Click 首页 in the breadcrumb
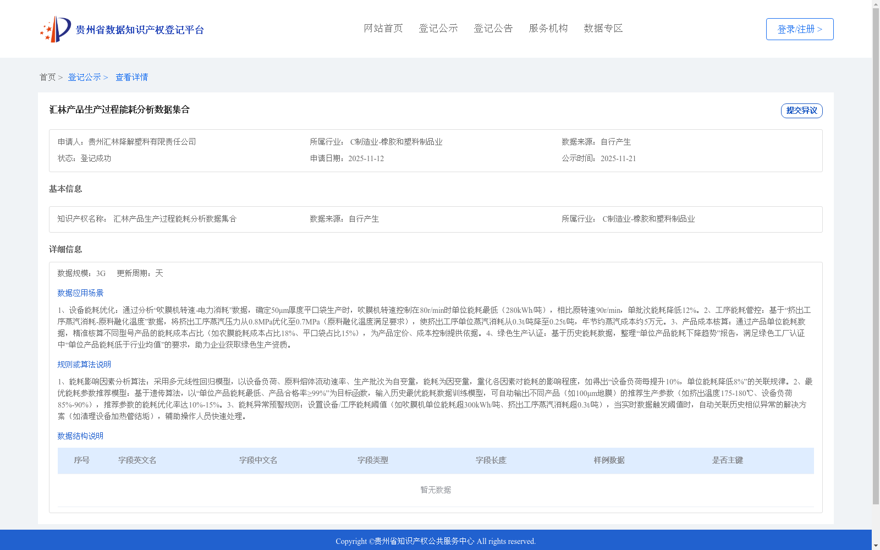Image resolution: width=880 pixels, height=550 pixels. (47, 77)
